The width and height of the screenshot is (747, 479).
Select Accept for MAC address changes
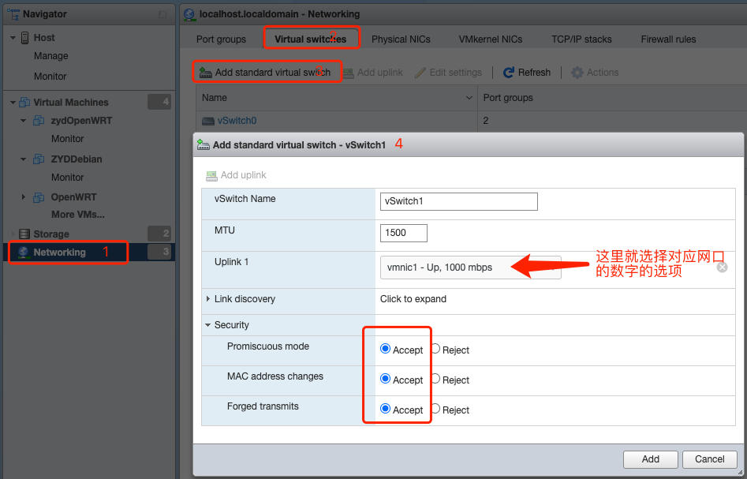(x=386, y=379)
